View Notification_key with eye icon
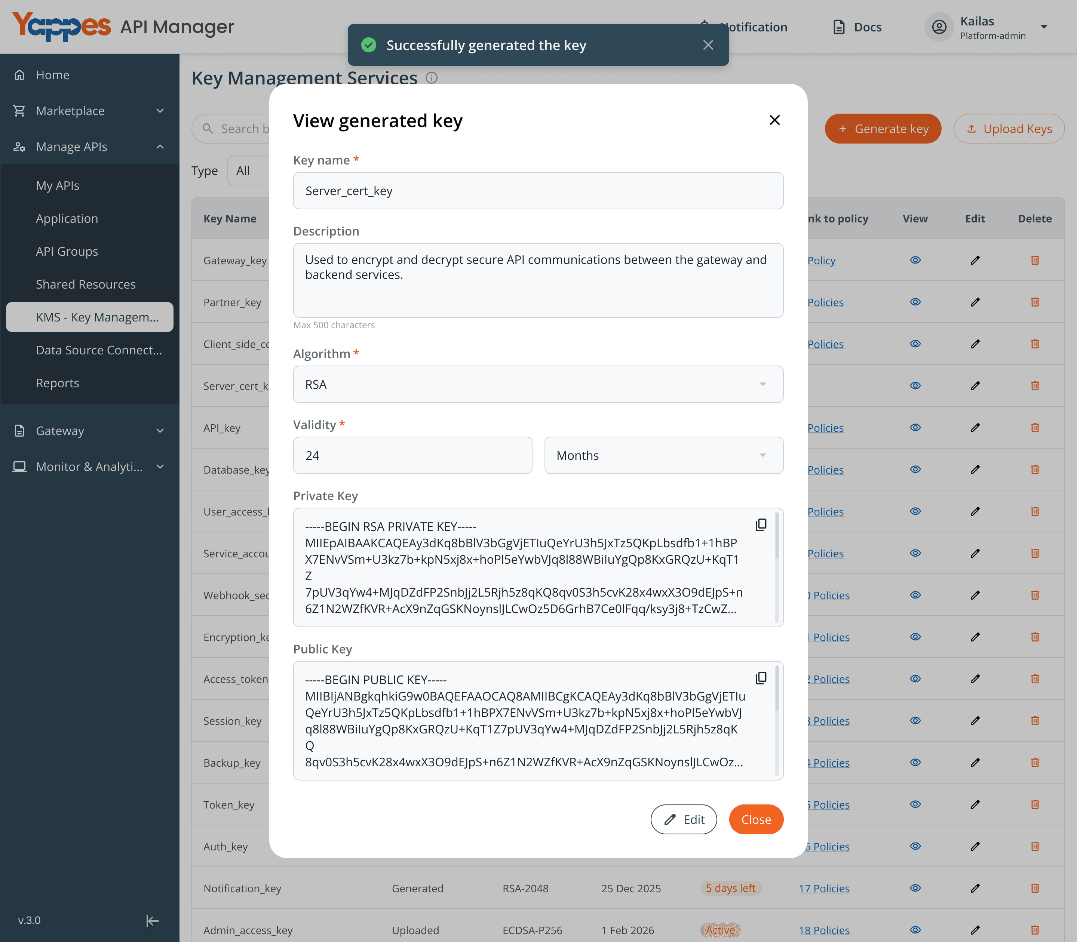This screenshot has height=942, width=1077. point(915,889)
